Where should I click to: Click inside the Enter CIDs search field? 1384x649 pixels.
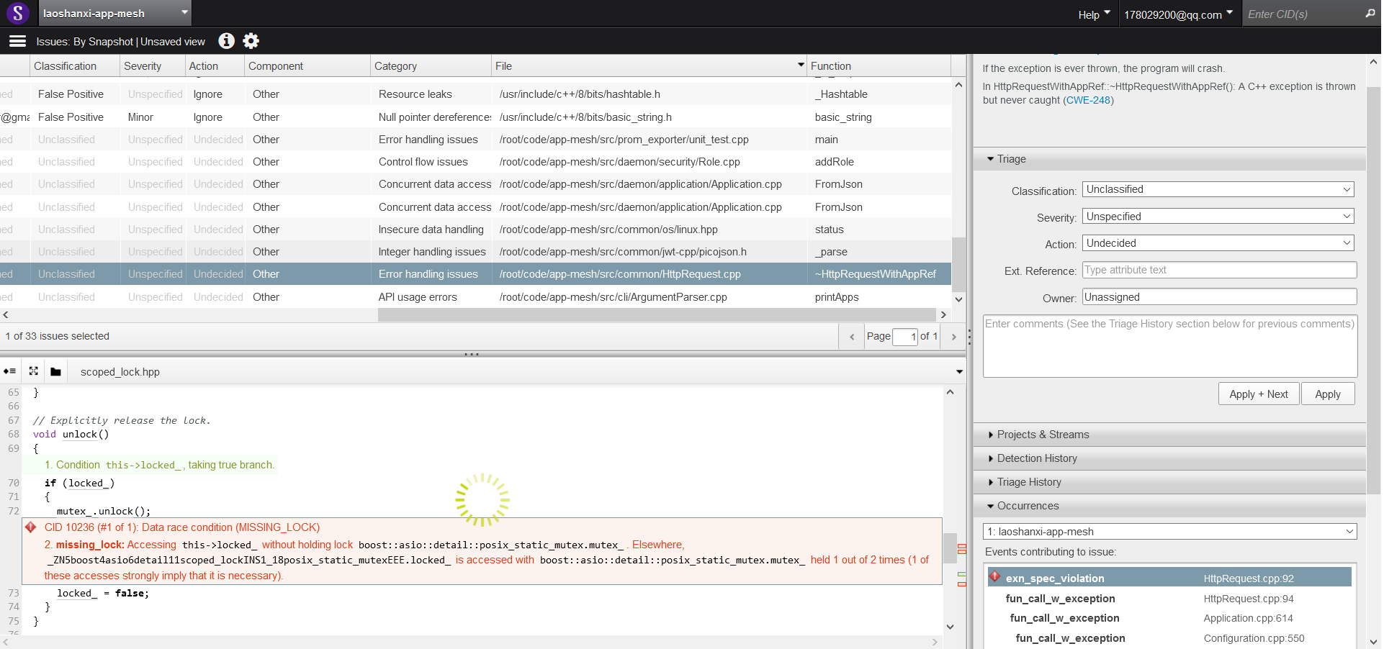(x=1296, y=14)
